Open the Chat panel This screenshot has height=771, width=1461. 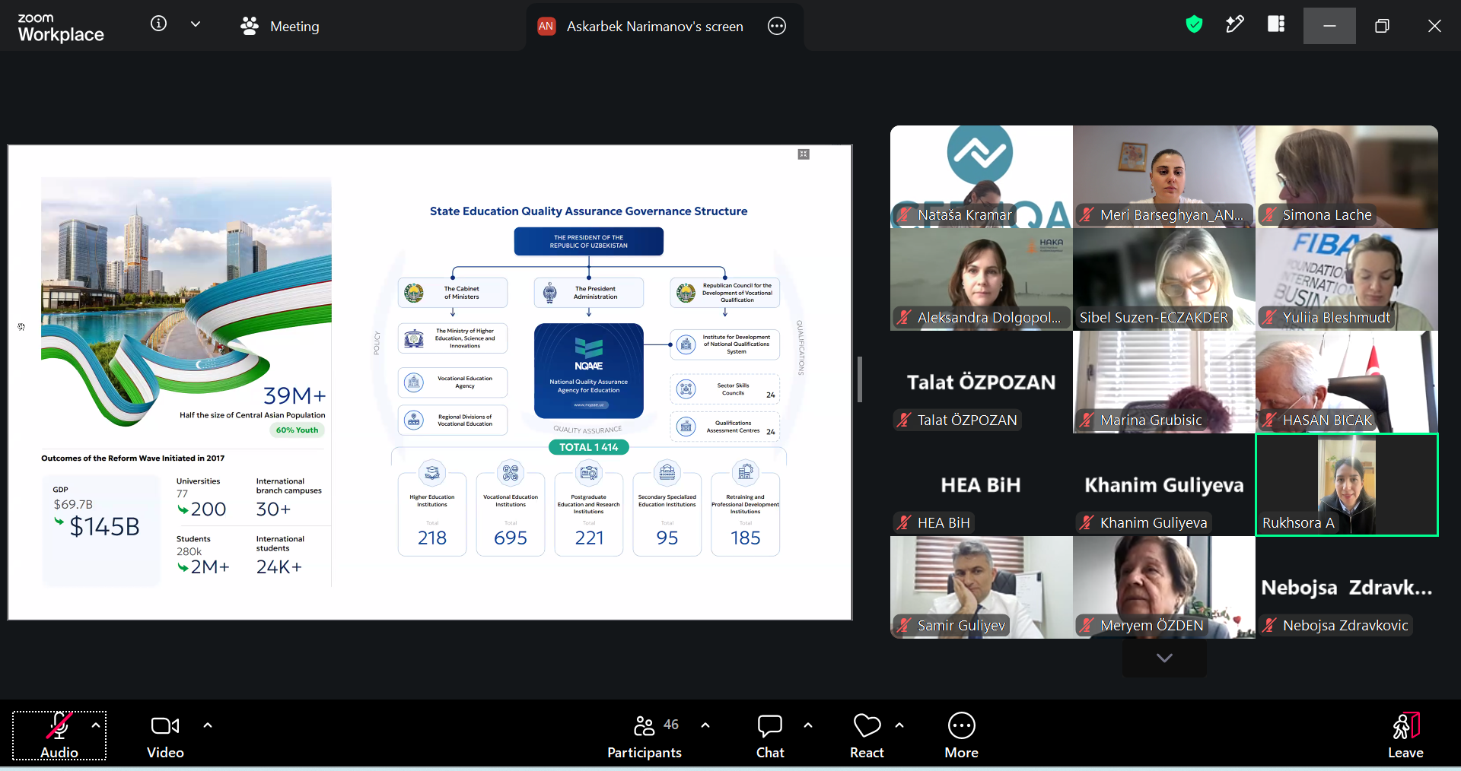coord(770,735)
